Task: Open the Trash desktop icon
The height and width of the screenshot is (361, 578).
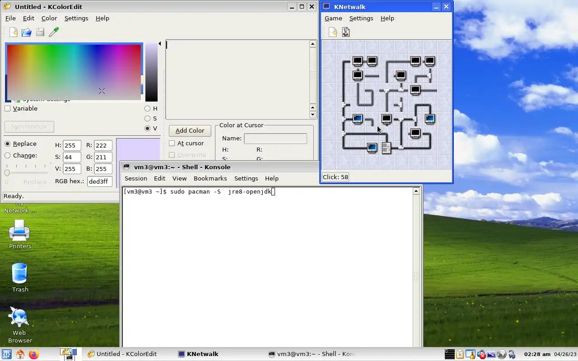Action: (x=20, y=278)
